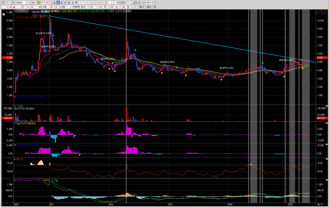Click the 시그널 label in MACD panel
Image resolution: width=329 pixels, height=207 pixels.
(54, 180)
